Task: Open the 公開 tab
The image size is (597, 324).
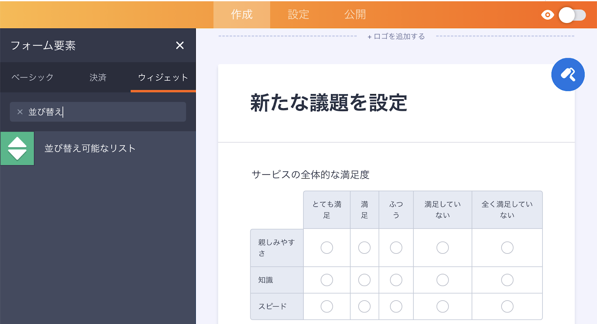Action: tap(355, 15)
